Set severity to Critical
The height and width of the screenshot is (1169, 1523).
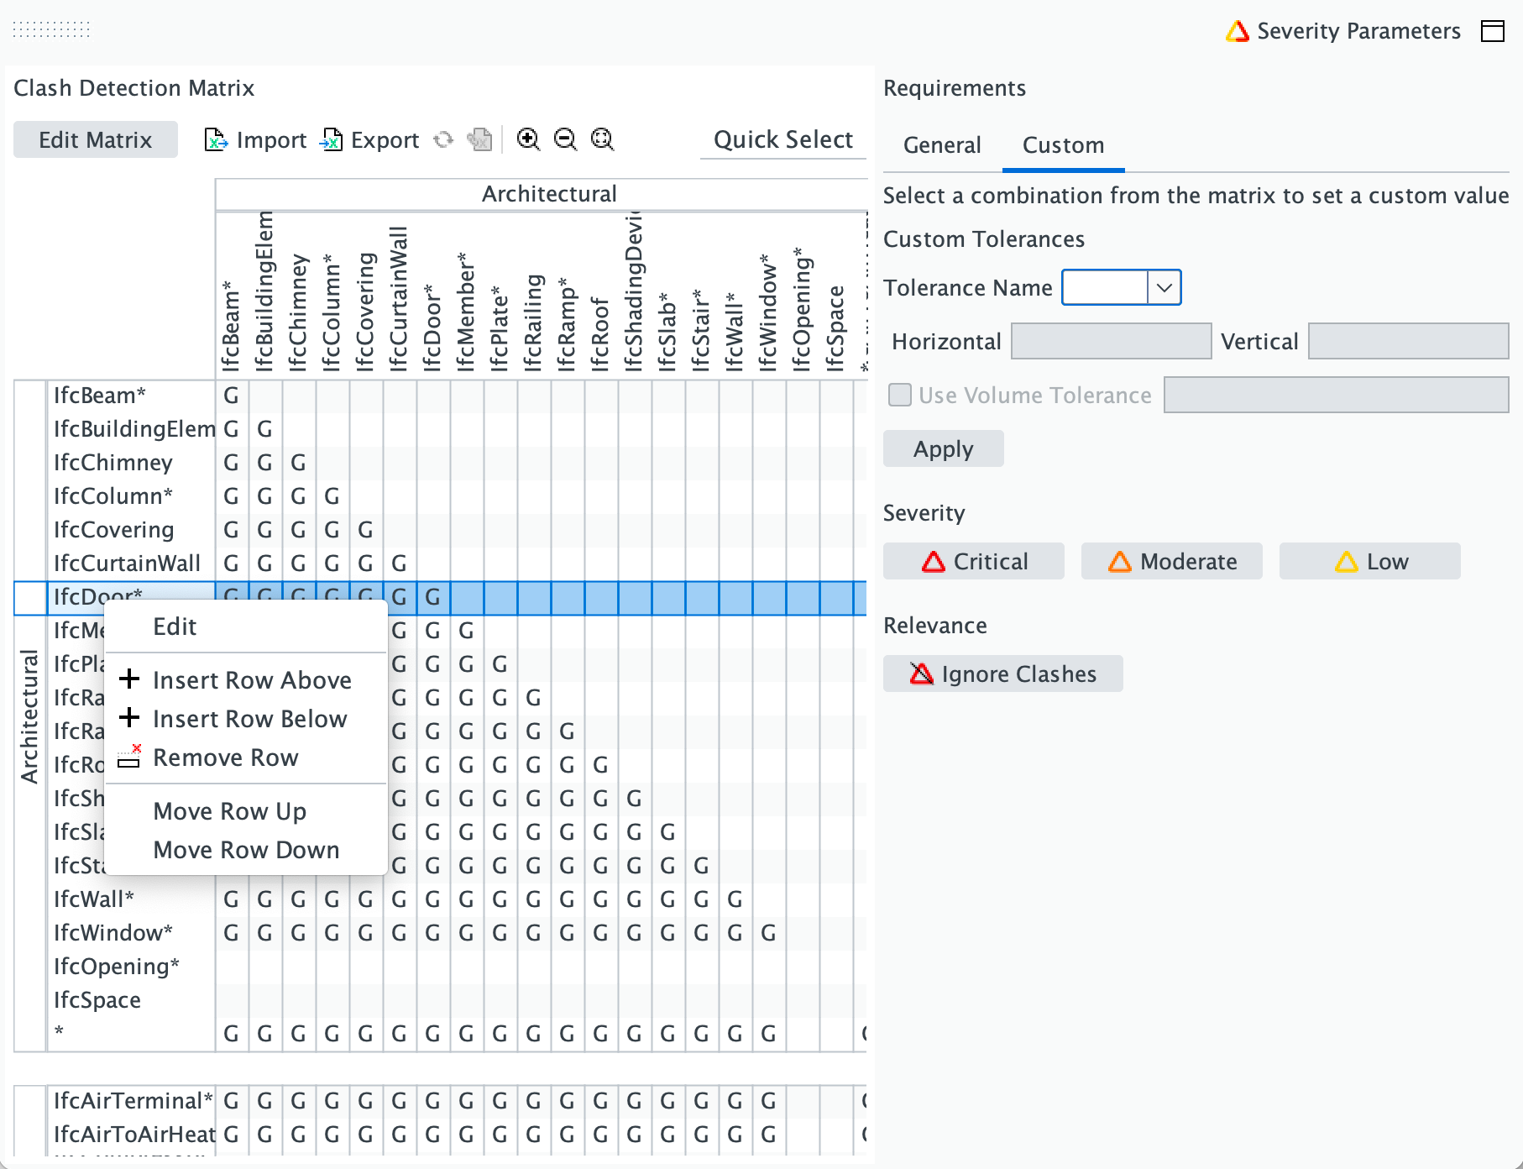[x=974, y=561]
